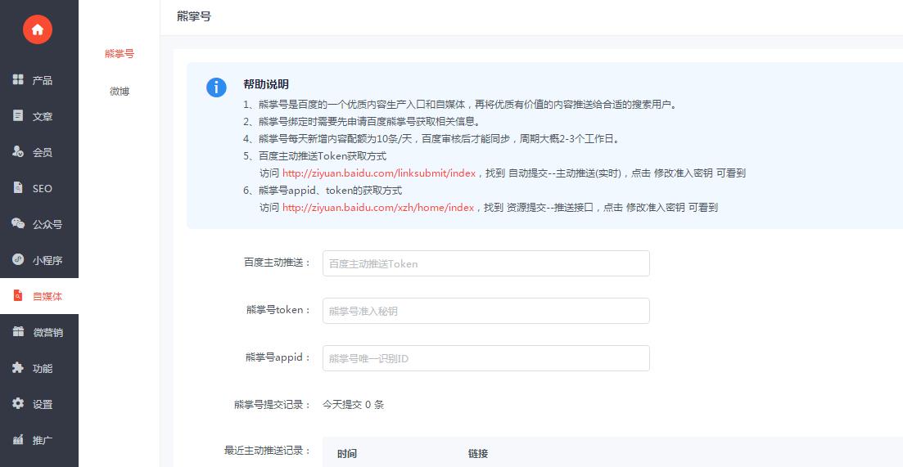903x467 pixels.
Task: Switch to the 熊掌号 submenu tab
Action: (120, 53)
